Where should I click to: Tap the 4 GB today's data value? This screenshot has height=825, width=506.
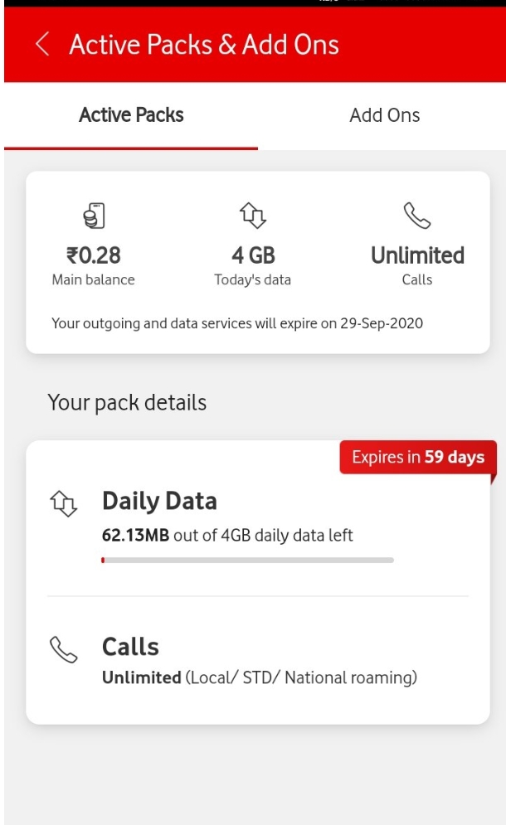tap(253, 255)
